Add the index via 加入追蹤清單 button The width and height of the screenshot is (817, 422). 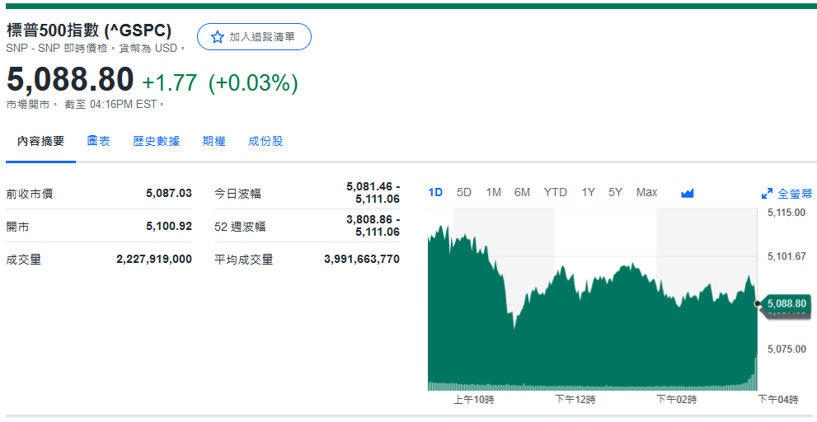[x=254, y=37]
